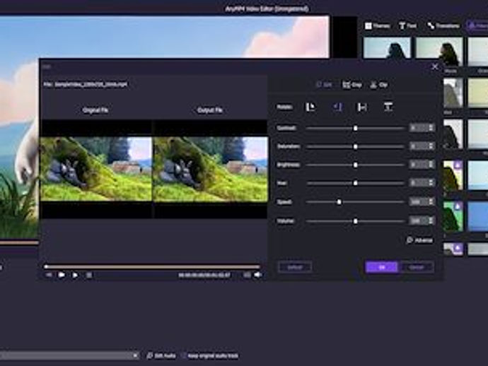Toggle Keep original audio track checkbox
Image resolution: width=488 pixels, height=366 pixels.
pyautogui.click(x=184, y=355)
